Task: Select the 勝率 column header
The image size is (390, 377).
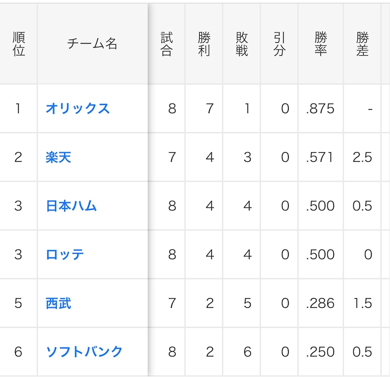Action: (x=320, y=44)
